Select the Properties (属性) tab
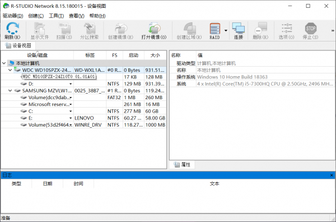 pyautogui.click(x=183, y=164)
